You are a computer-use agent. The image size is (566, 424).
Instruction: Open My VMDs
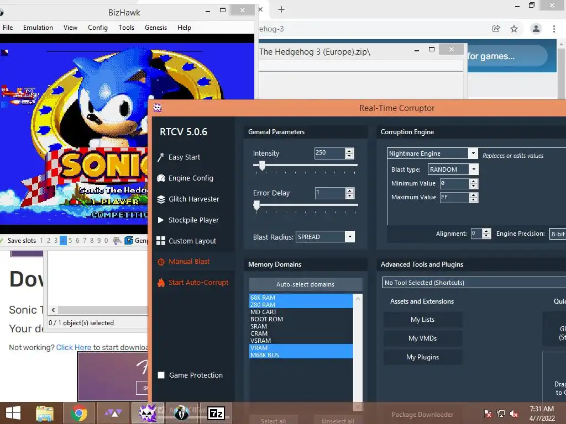coord(422,338)
